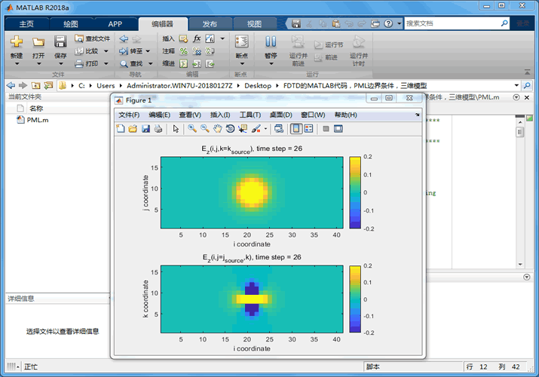Select the Pan hand tool
Viewport: 539px width, 377px height.
point(218,129)
